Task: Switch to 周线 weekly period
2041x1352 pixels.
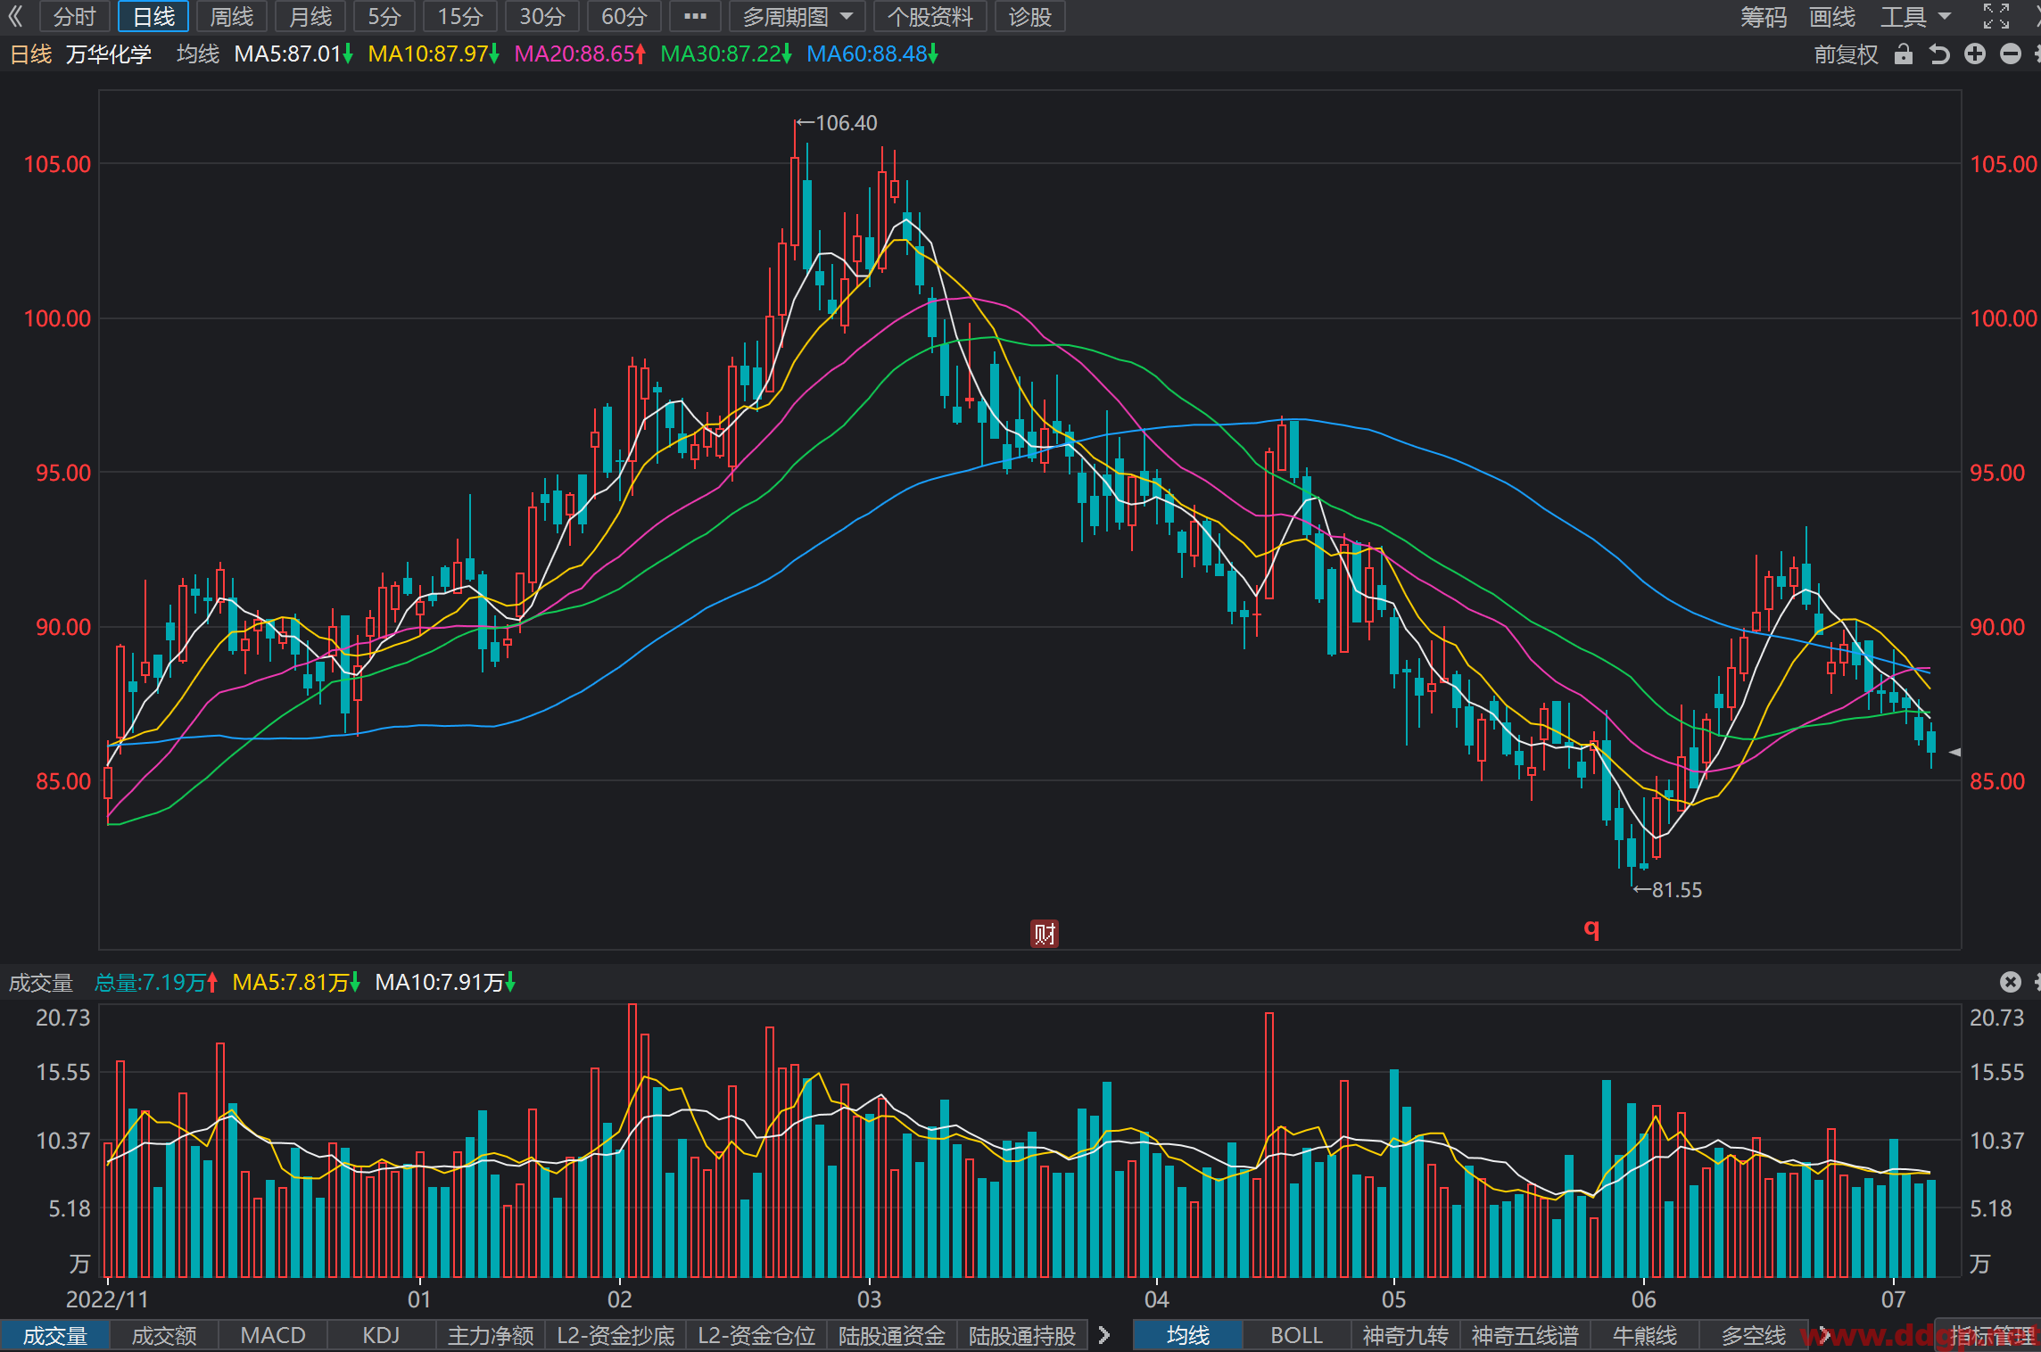Action: pos(231,16)
